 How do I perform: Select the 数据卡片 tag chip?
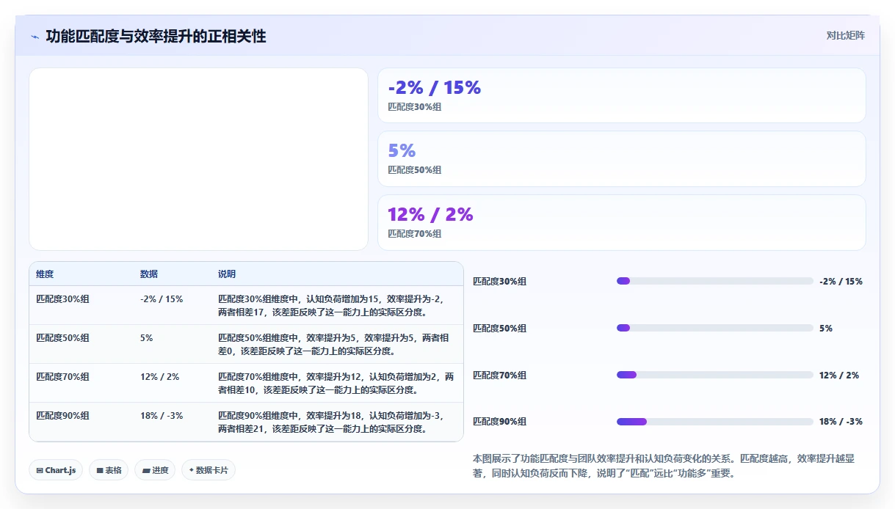pyautogui.click(x=209, y=470)
